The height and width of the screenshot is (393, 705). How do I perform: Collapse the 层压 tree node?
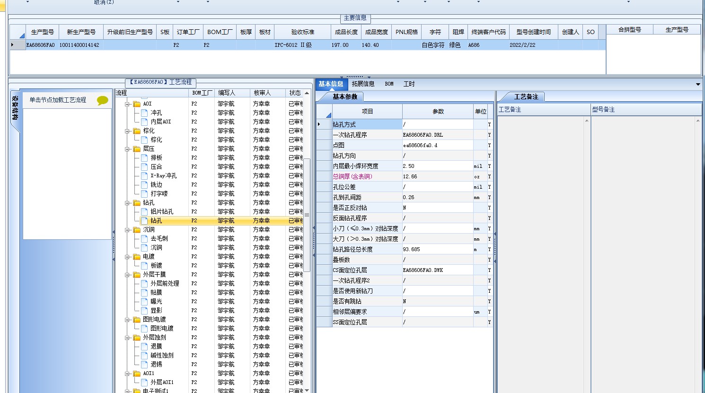128,149
